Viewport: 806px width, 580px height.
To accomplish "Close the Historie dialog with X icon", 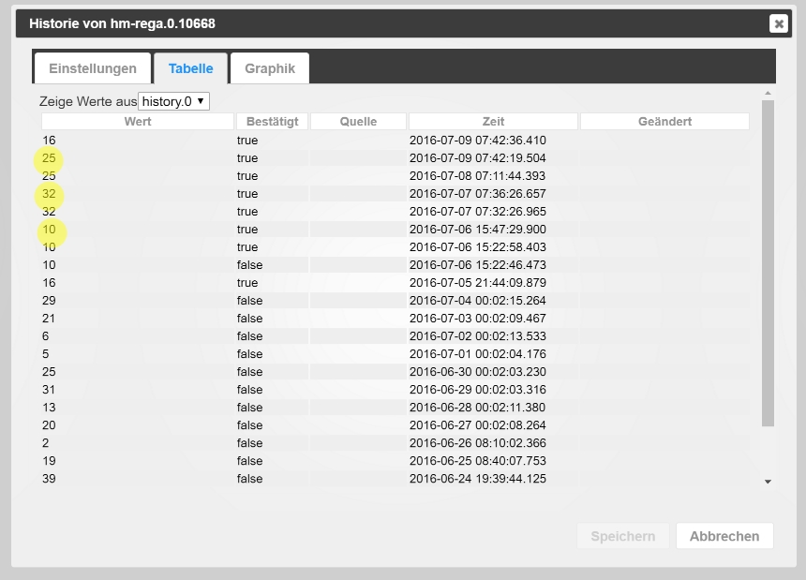I will tap(778, 23).
